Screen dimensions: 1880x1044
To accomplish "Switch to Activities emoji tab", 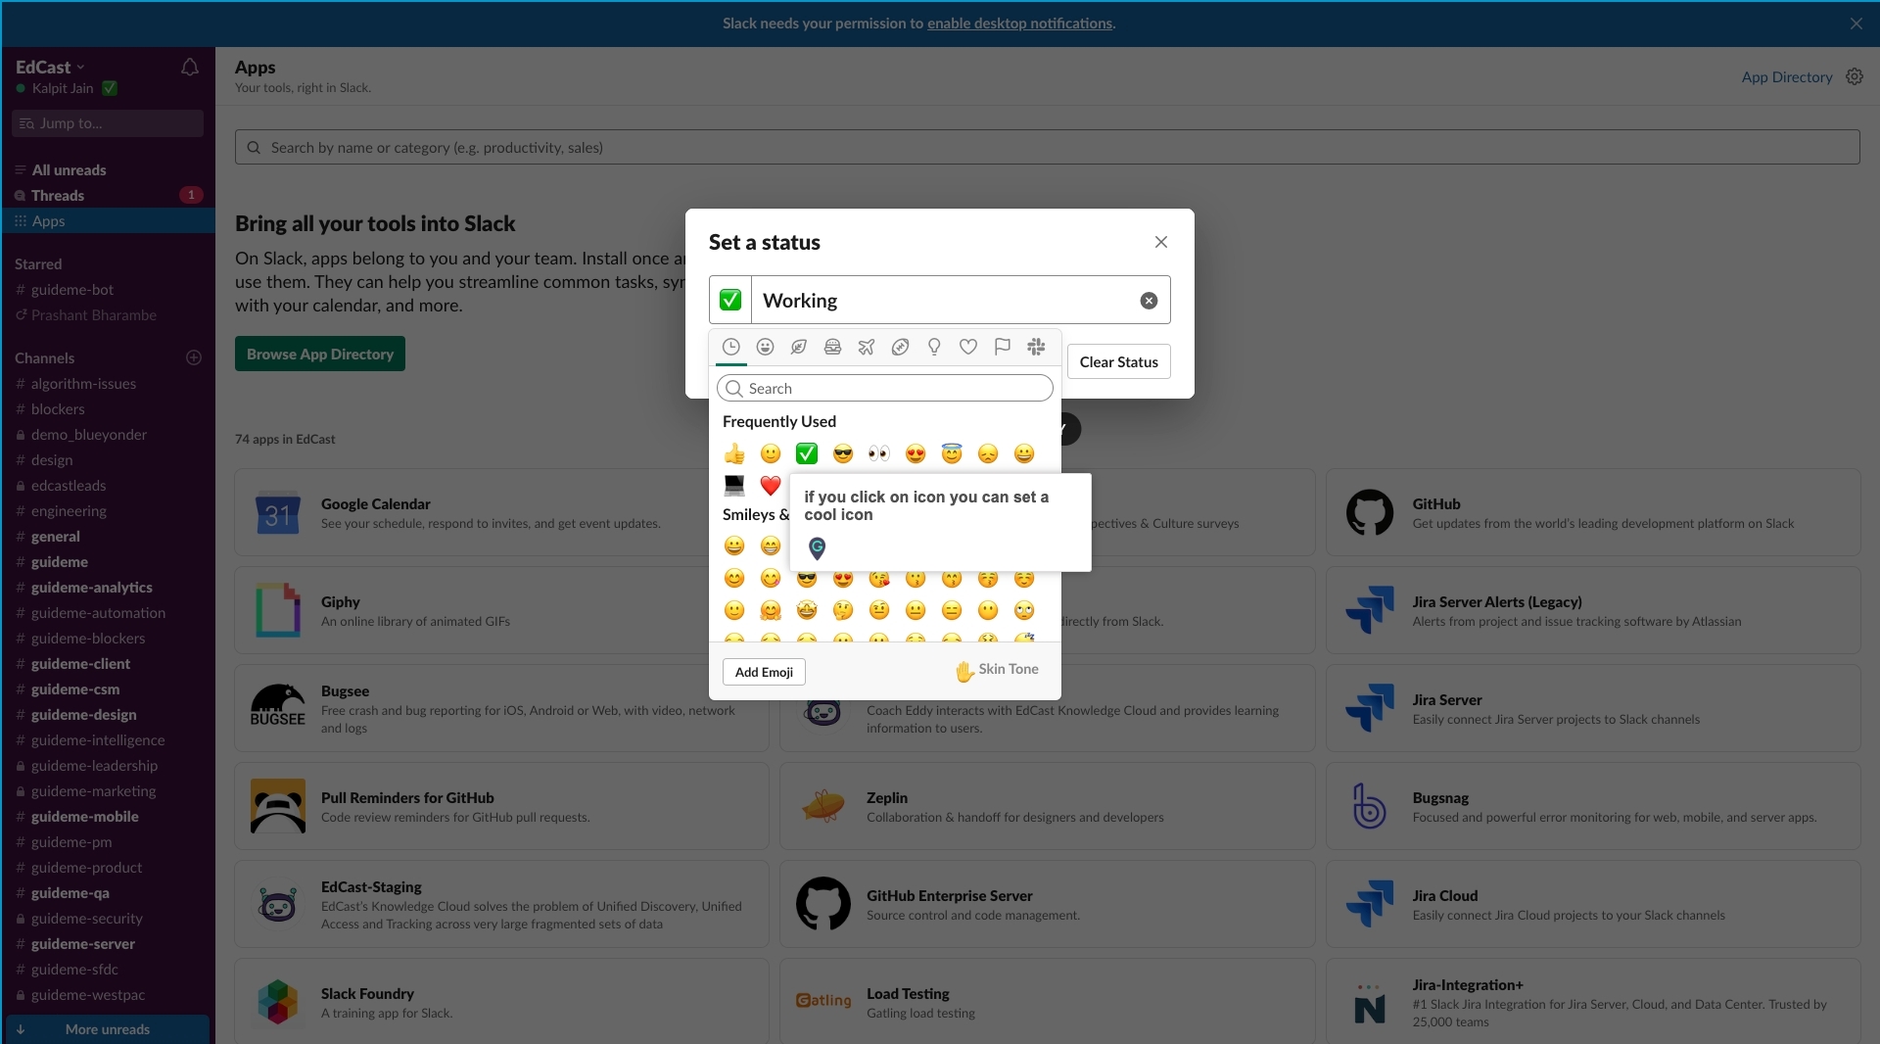I will tap(901, 347).
